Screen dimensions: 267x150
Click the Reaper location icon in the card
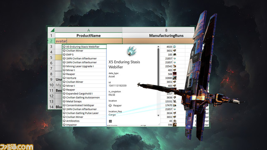click(x=110, y=105)
